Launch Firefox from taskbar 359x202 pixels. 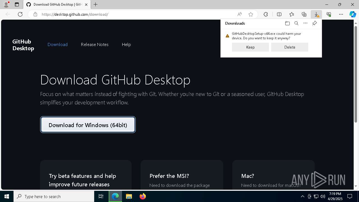(142, 196)
